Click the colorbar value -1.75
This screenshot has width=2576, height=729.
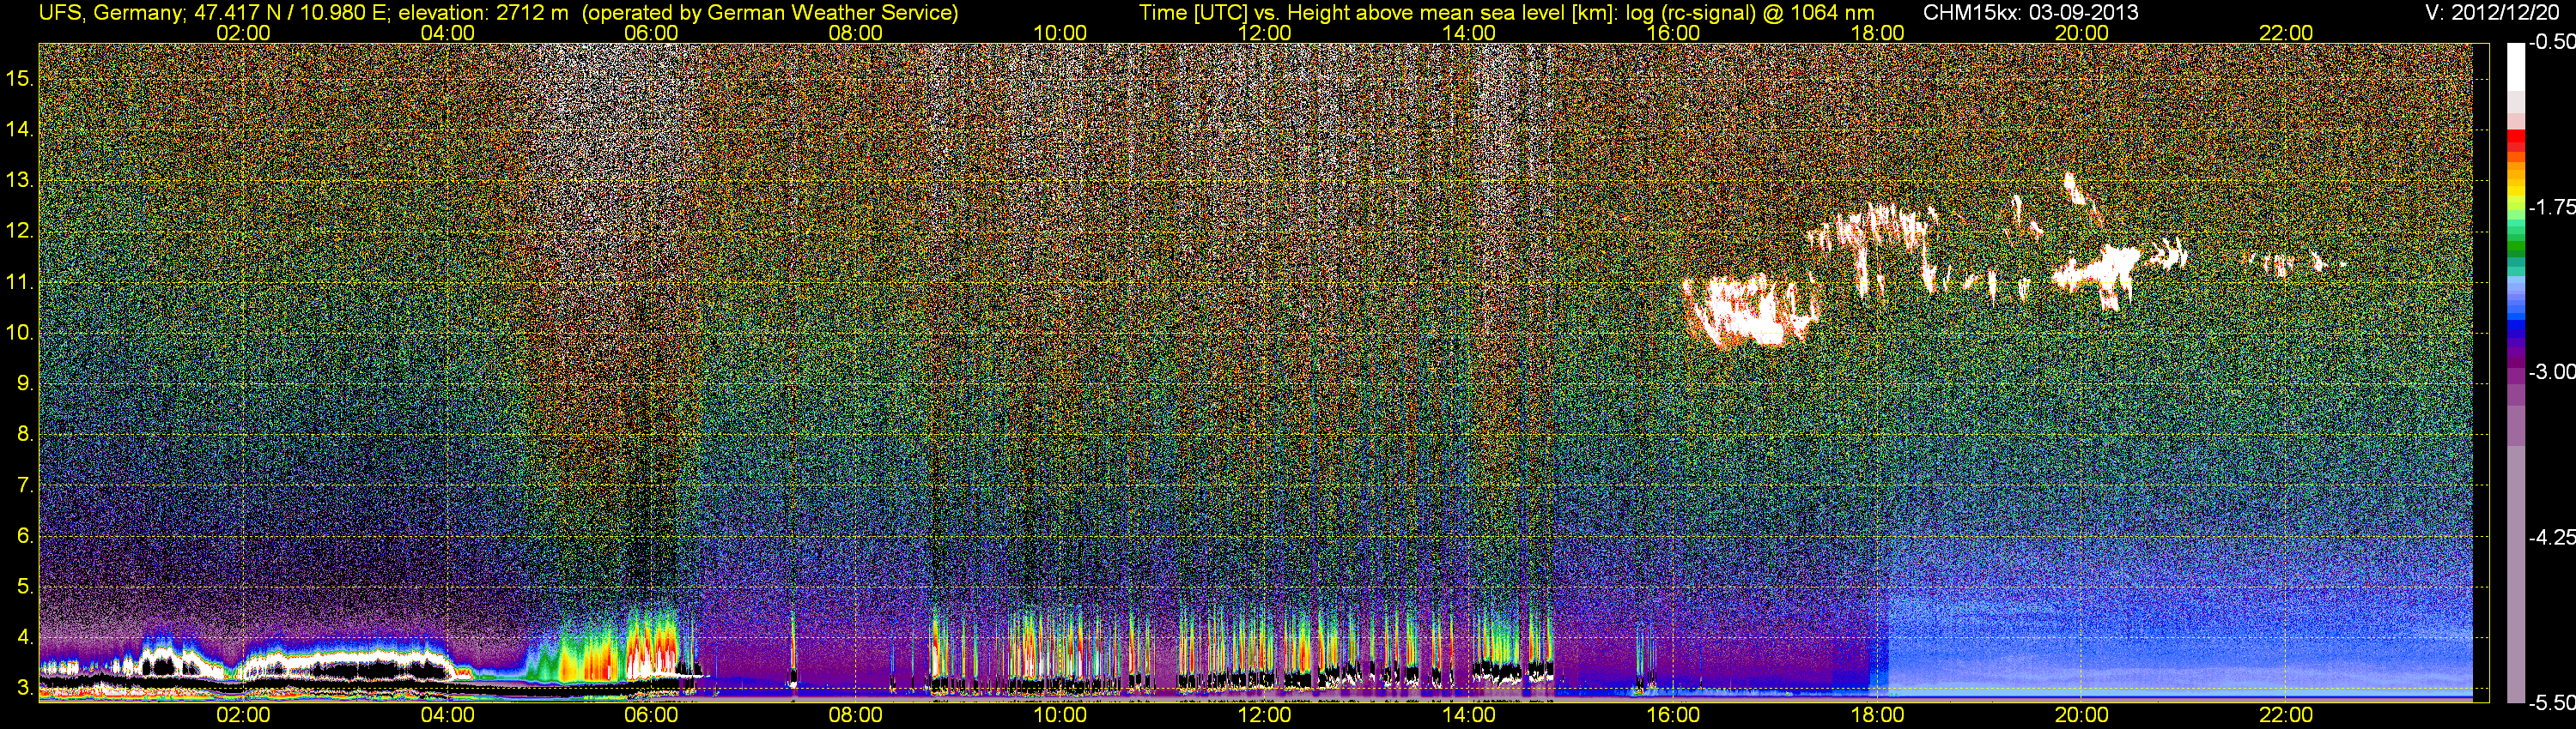pyautogui.click(x=2551, y=207)
